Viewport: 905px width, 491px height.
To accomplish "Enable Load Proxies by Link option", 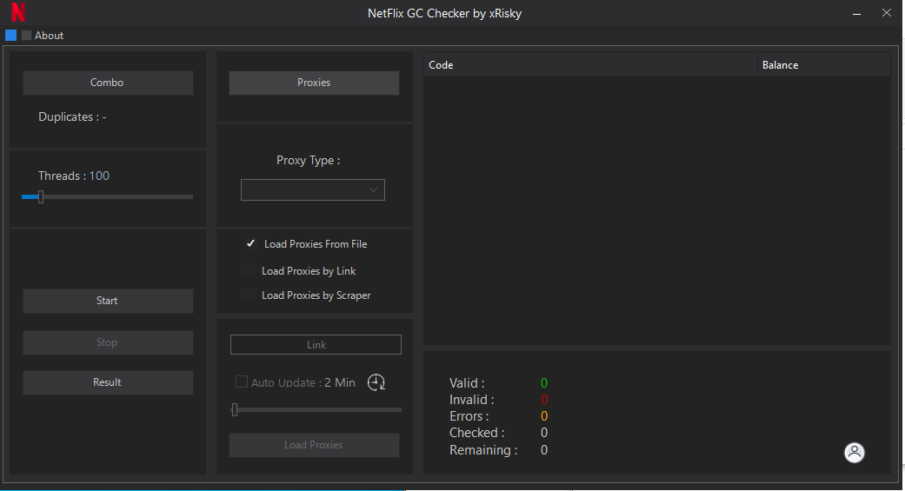I will 250,271.
